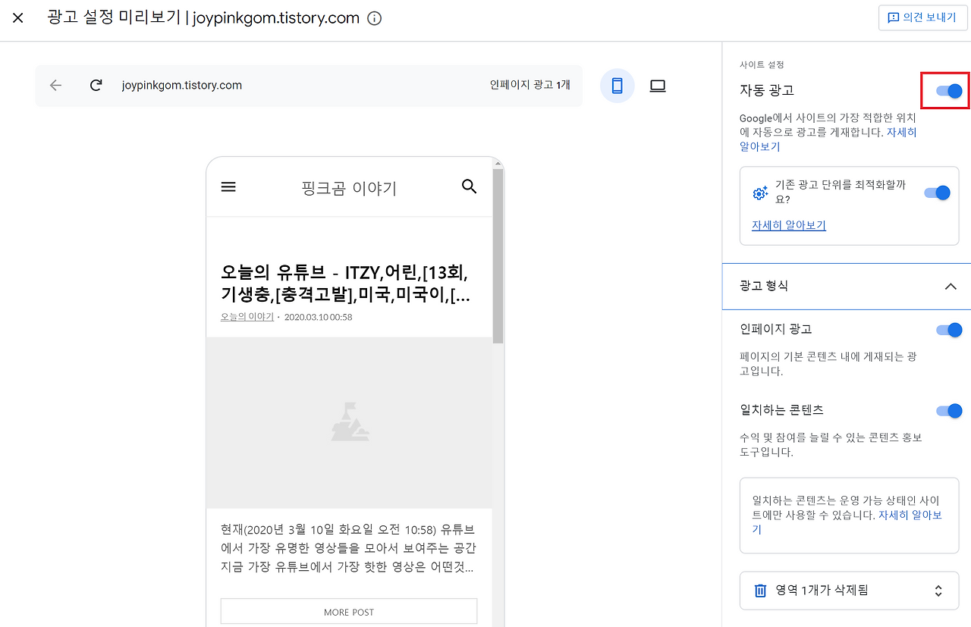This screenshot has height=627, width=971.
Task: Click the preview URL joypinkgom.tistory.com field
Action: point(182,86)
